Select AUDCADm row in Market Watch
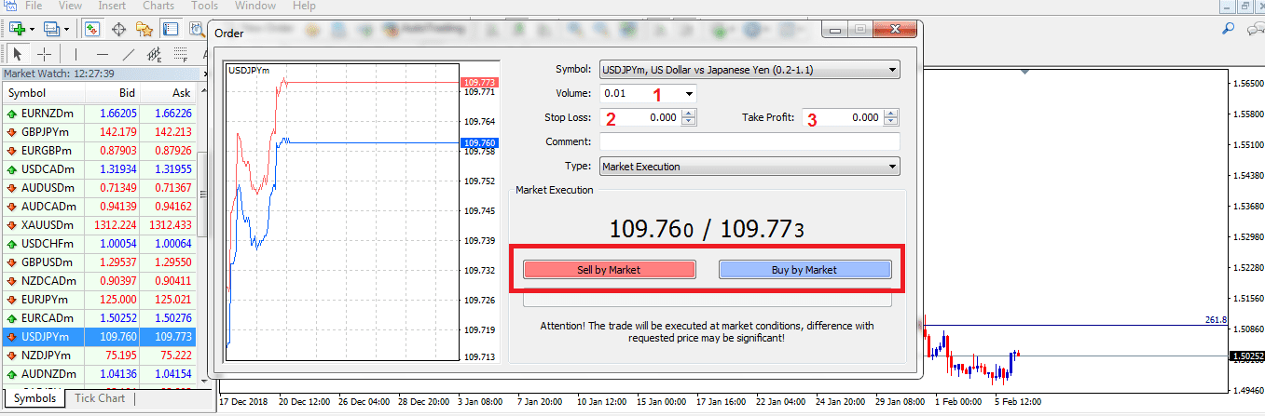The width and height of the screenshot is (1265, 416). 100,206
